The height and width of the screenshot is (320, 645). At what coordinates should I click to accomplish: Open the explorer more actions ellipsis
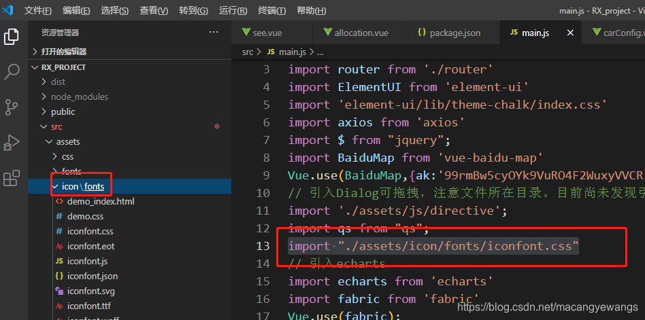tap(214, 32)
